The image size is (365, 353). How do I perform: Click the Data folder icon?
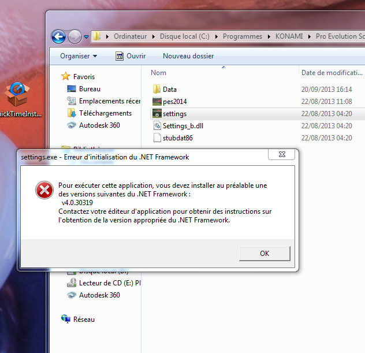tap(157, 89)
